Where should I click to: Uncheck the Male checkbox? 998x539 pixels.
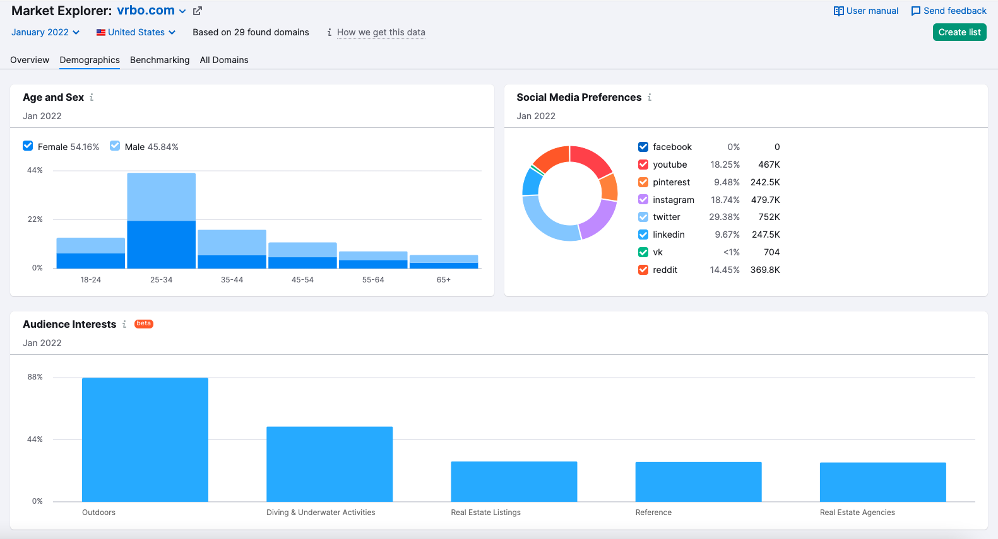click(x=115, y=146)
